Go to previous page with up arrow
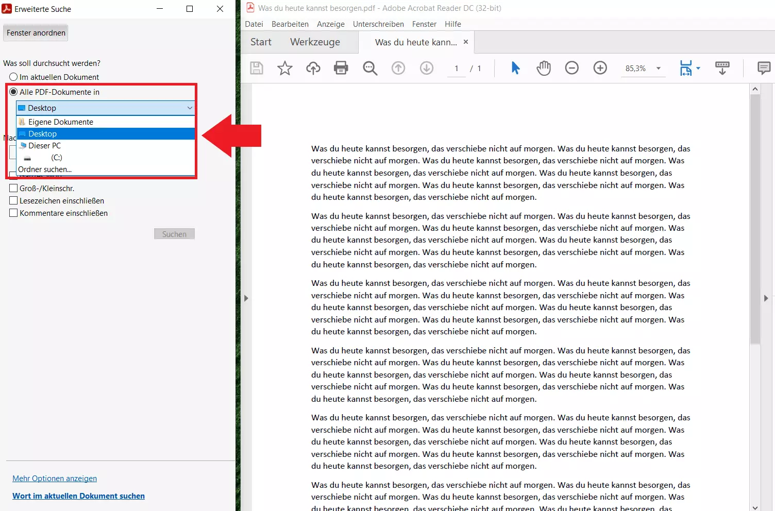 [398, 68]
